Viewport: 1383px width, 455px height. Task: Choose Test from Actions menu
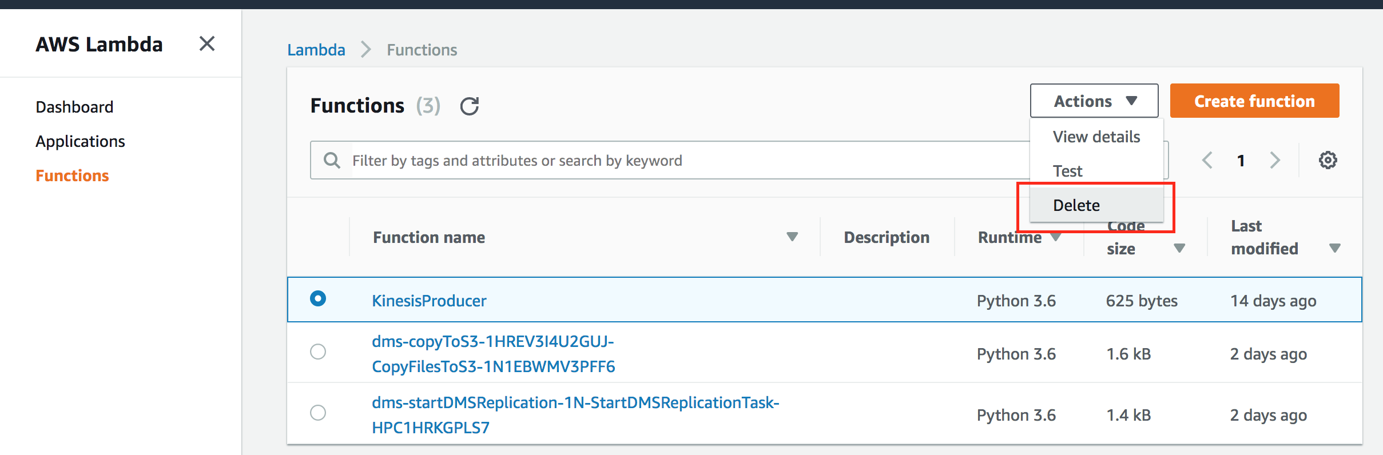[x=1067, y=171]
